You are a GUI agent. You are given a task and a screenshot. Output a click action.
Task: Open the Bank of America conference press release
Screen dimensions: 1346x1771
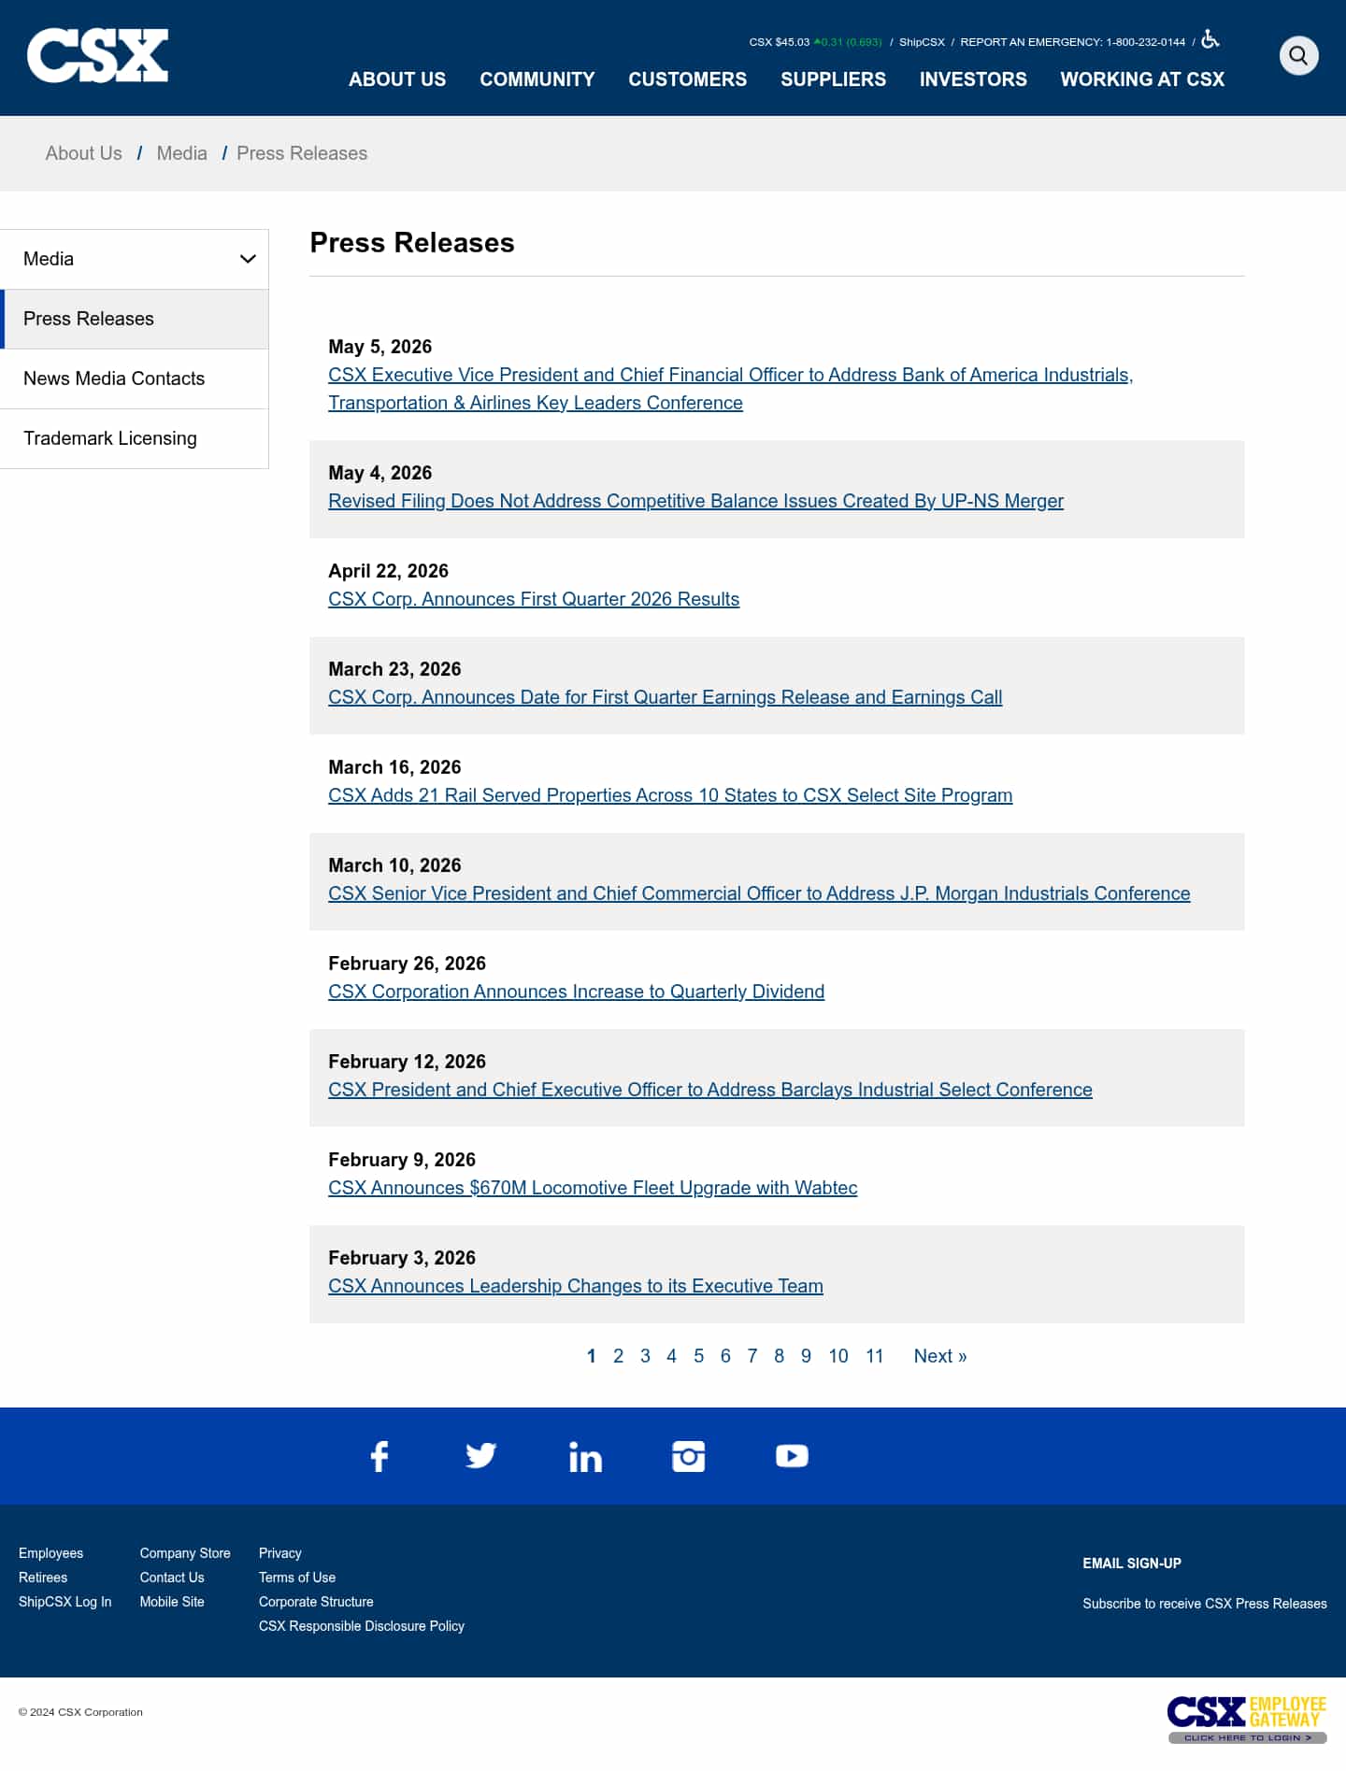click(730, 389)
